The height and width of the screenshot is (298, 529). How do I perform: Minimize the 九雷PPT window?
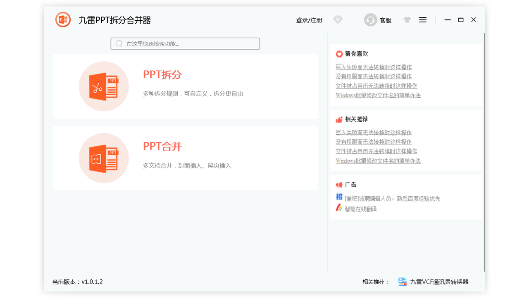(x=448, y=20)
